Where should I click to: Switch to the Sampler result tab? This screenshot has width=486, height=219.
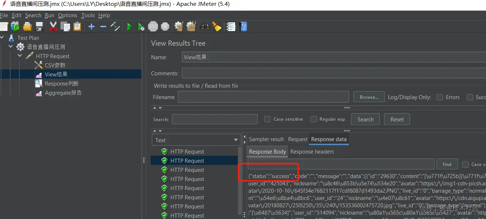tap(266, 139)
